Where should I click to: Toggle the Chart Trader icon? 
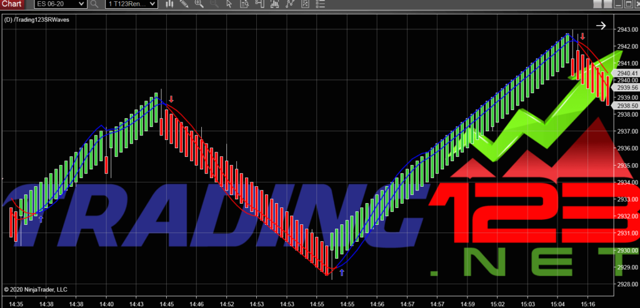[259, 4]
